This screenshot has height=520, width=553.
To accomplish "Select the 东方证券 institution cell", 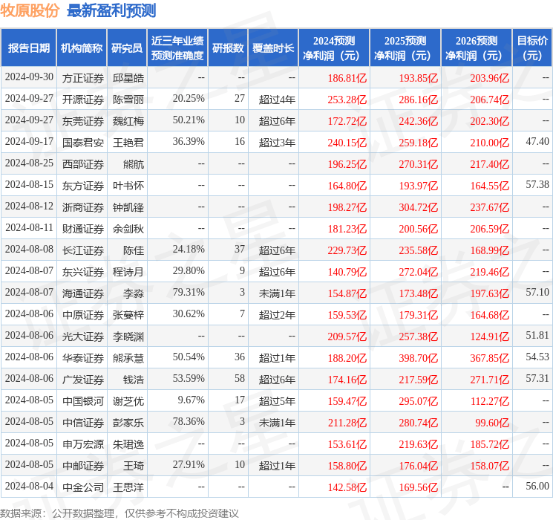I will tap(83, 186).
